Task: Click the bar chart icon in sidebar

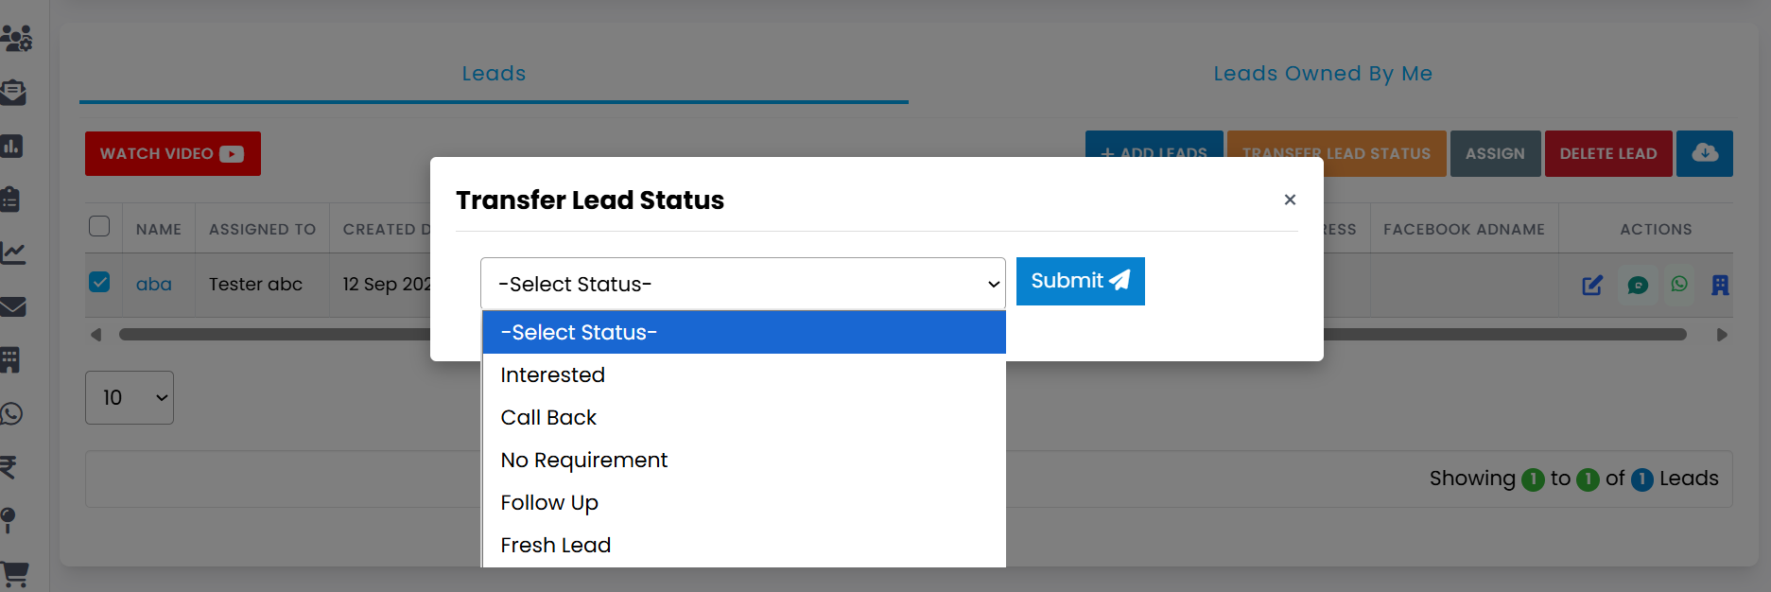Action: tap(12, 147)
